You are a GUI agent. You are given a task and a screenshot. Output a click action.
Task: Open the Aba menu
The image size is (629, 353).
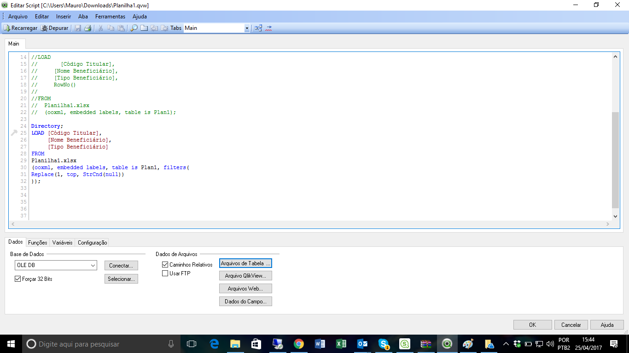(x=83, y=16)
